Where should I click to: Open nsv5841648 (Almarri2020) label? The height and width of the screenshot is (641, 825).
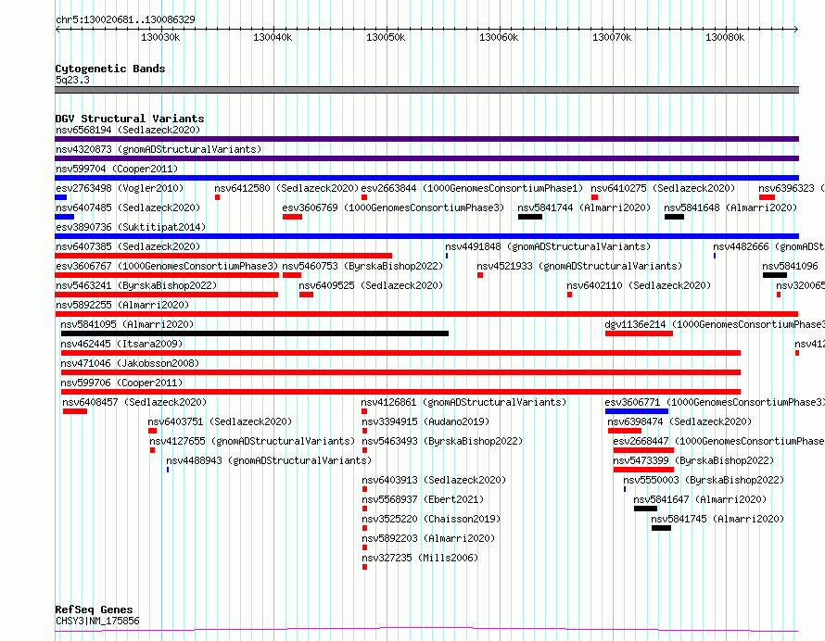click(x=730, y=207)
